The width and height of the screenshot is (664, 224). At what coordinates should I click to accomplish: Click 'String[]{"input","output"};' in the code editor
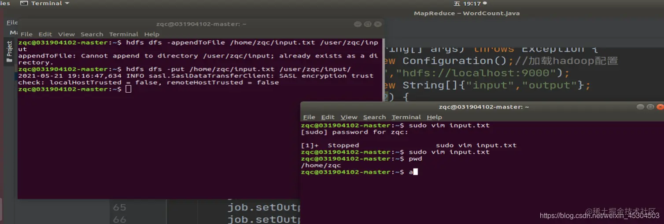coord(496,85)
